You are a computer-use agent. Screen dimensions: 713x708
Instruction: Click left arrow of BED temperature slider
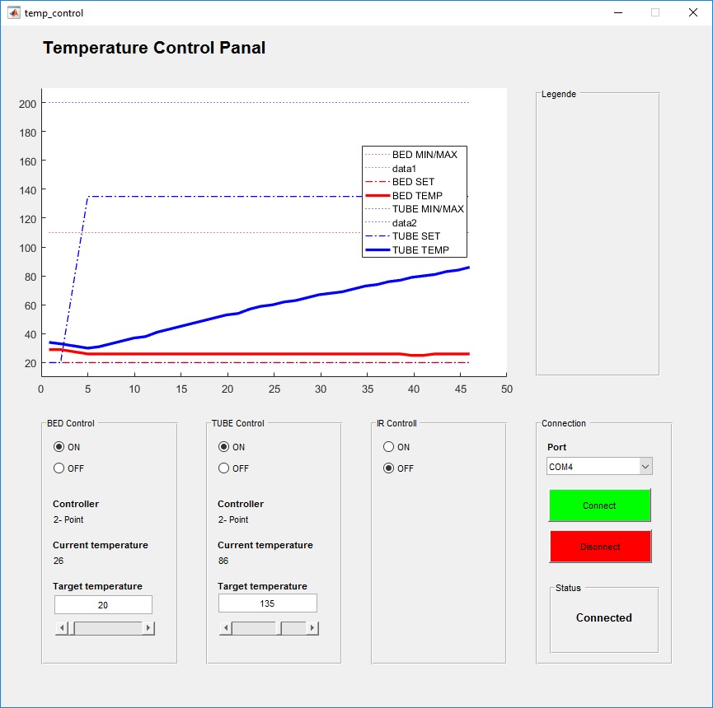click(x=61, y=628)
